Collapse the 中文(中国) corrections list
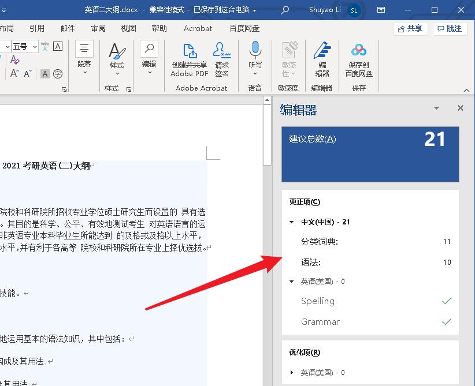Screen dimensions: 475x386 tap(291, 222)
